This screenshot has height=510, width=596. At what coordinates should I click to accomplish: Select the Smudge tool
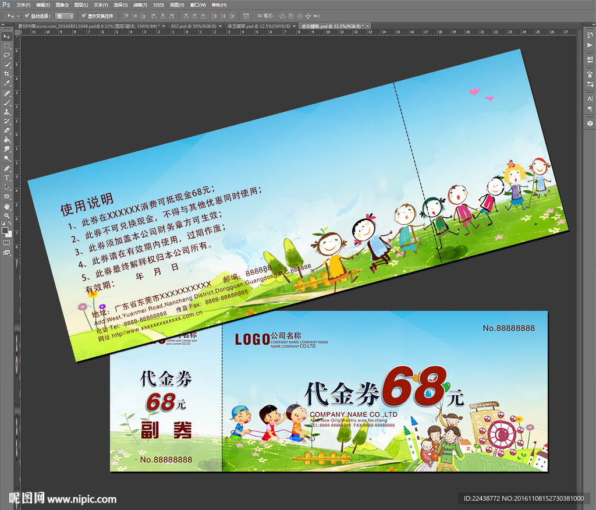click(7, 150)
